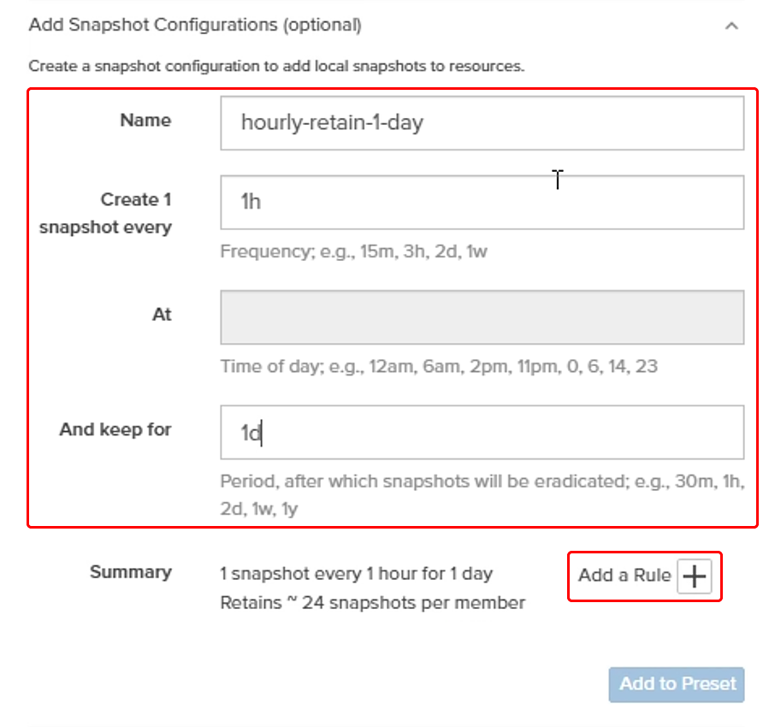The width and height of the screenshot is (769, 727).
Task: Focus the Name field with hourly-retain-1-day
Action: pyautogui.click(x=482, y=123)
